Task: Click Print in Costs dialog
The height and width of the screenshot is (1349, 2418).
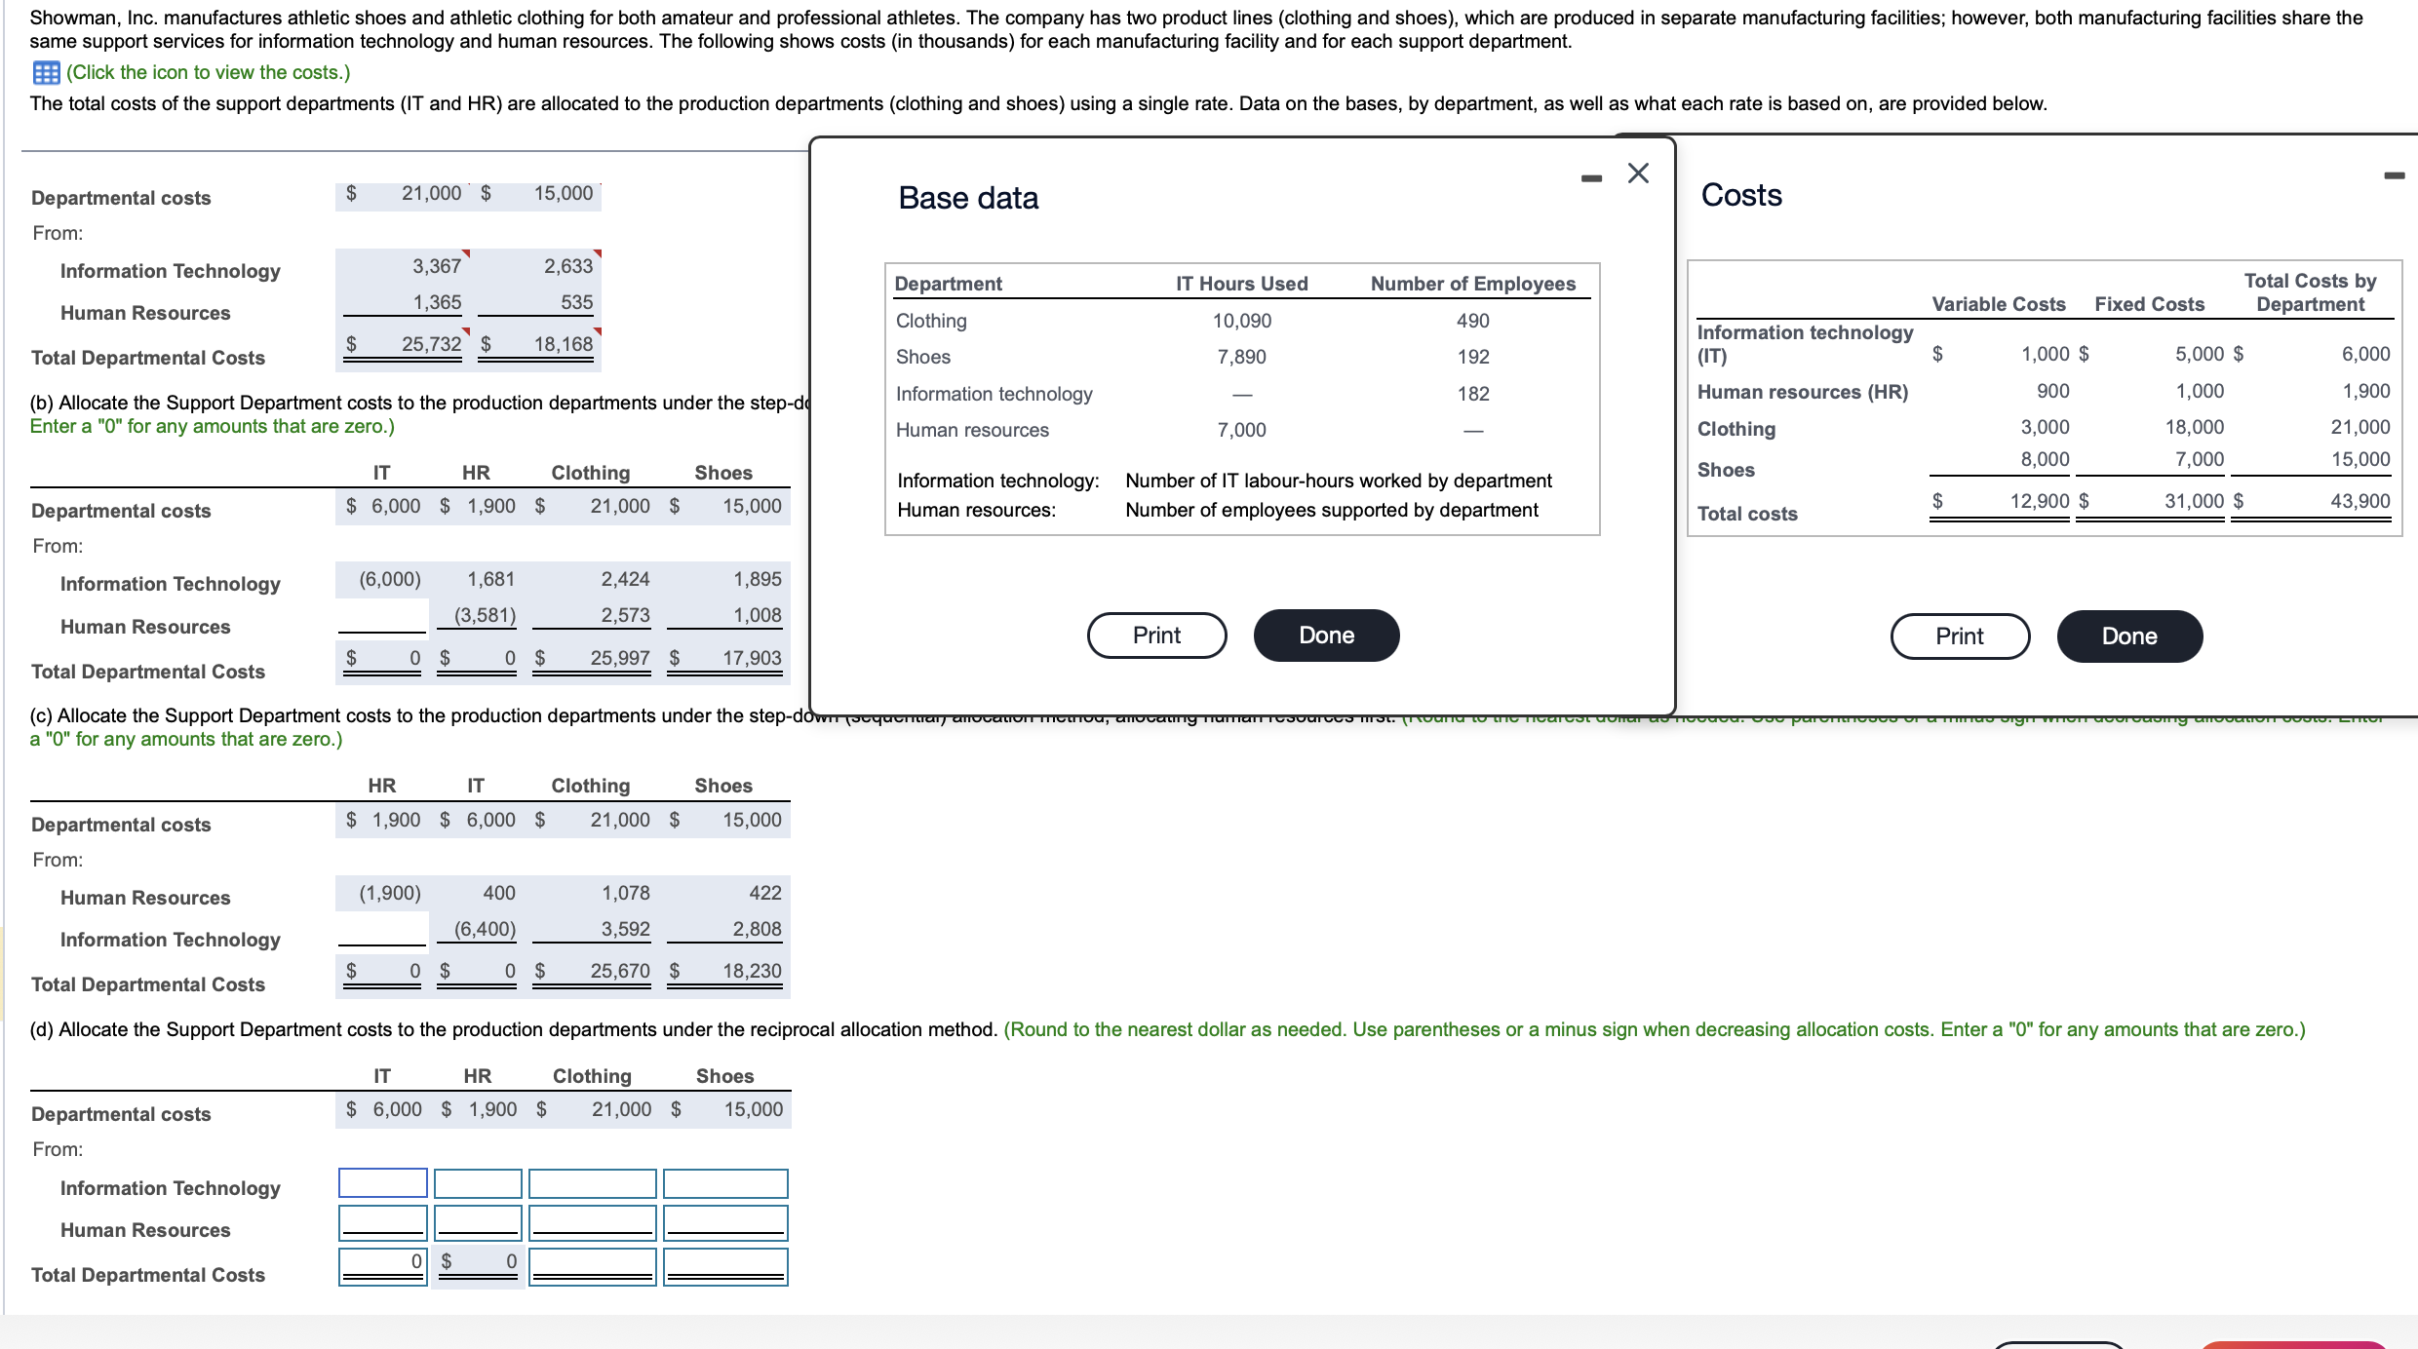Action: (1959, 636)
